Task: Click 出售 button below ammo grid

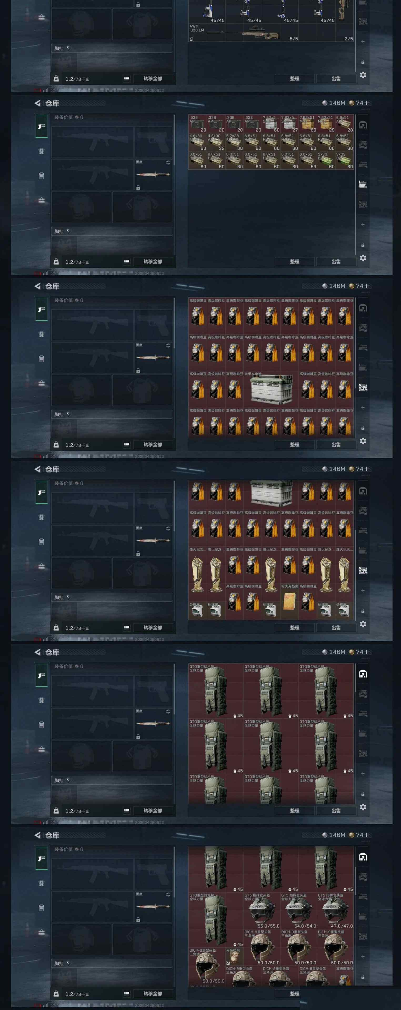Action: (336, 262)
